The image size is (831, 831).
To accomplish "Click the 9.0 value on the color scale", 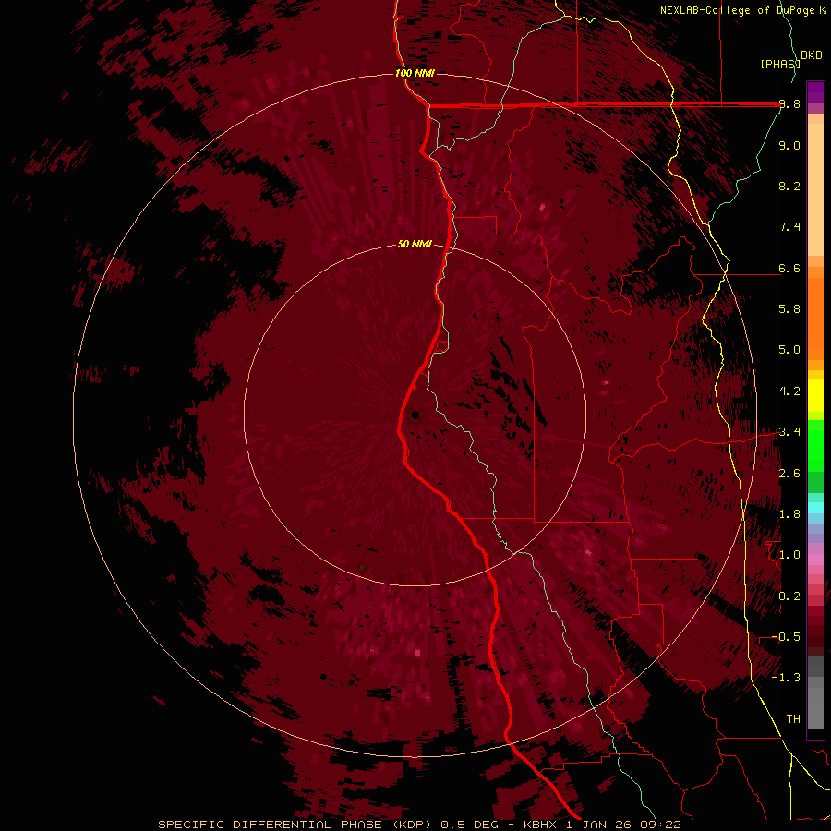I will pos(789,145).
